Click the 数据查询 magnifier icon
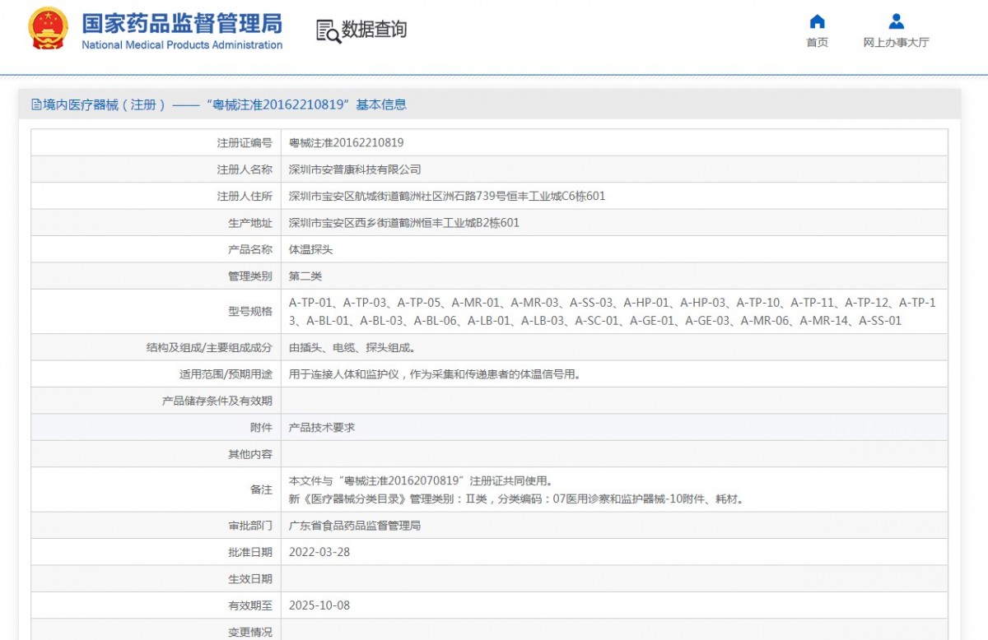 (x=328, y=30)
